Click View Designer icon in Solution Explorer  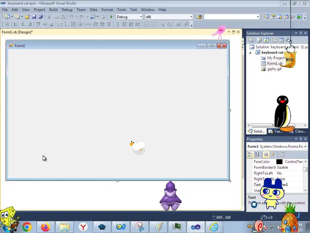pos(281,40)
